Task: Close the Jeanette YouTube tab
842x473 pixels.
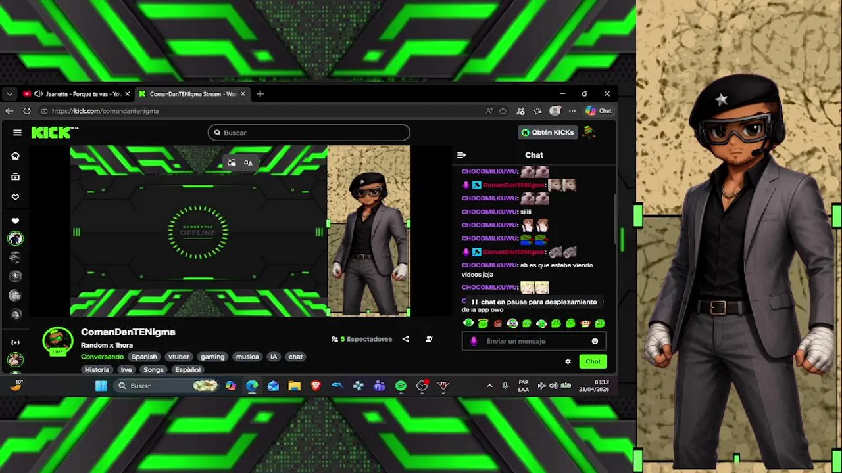Action: 127,94
